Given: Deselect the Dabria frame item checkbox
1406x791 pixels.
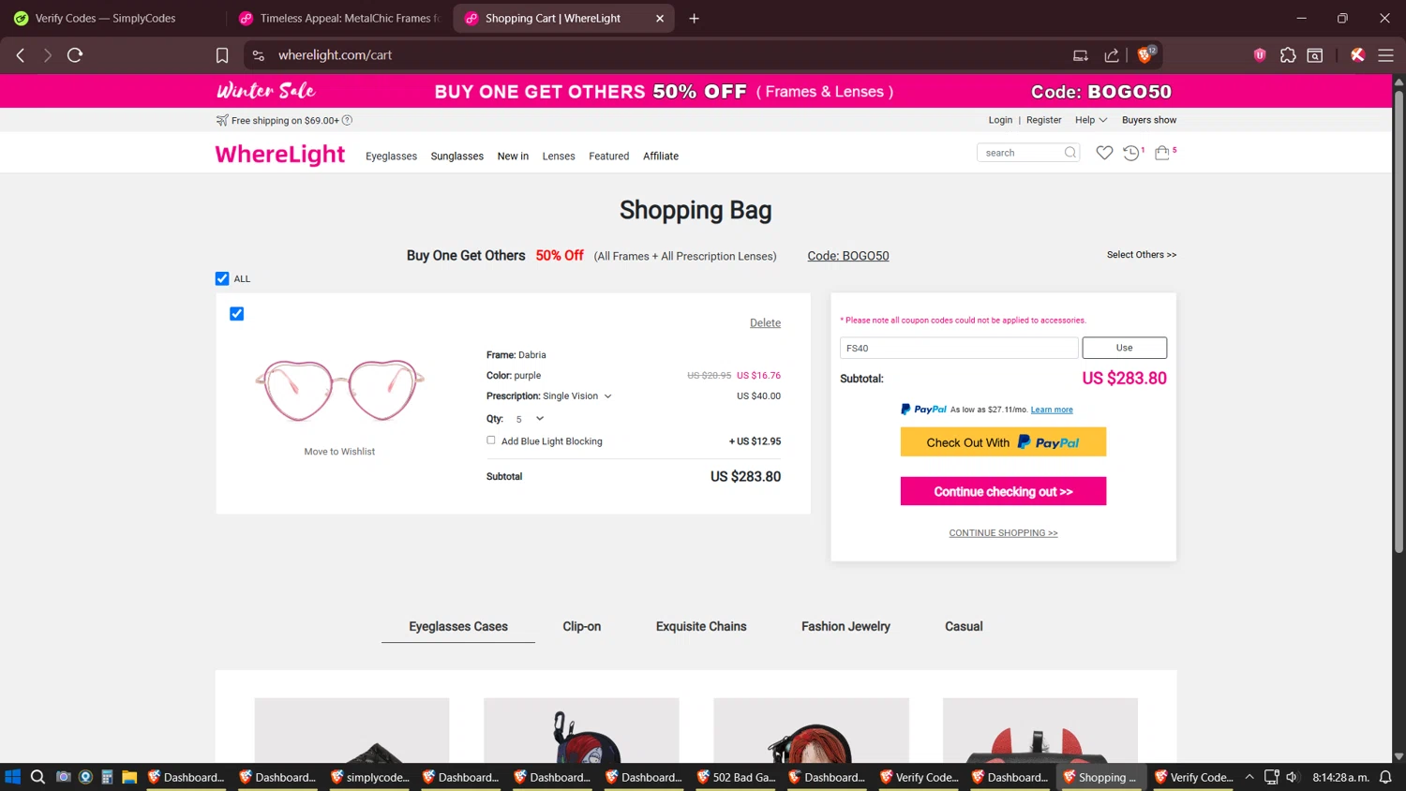Looking at the screenshot, I should [x=237, y=314].
